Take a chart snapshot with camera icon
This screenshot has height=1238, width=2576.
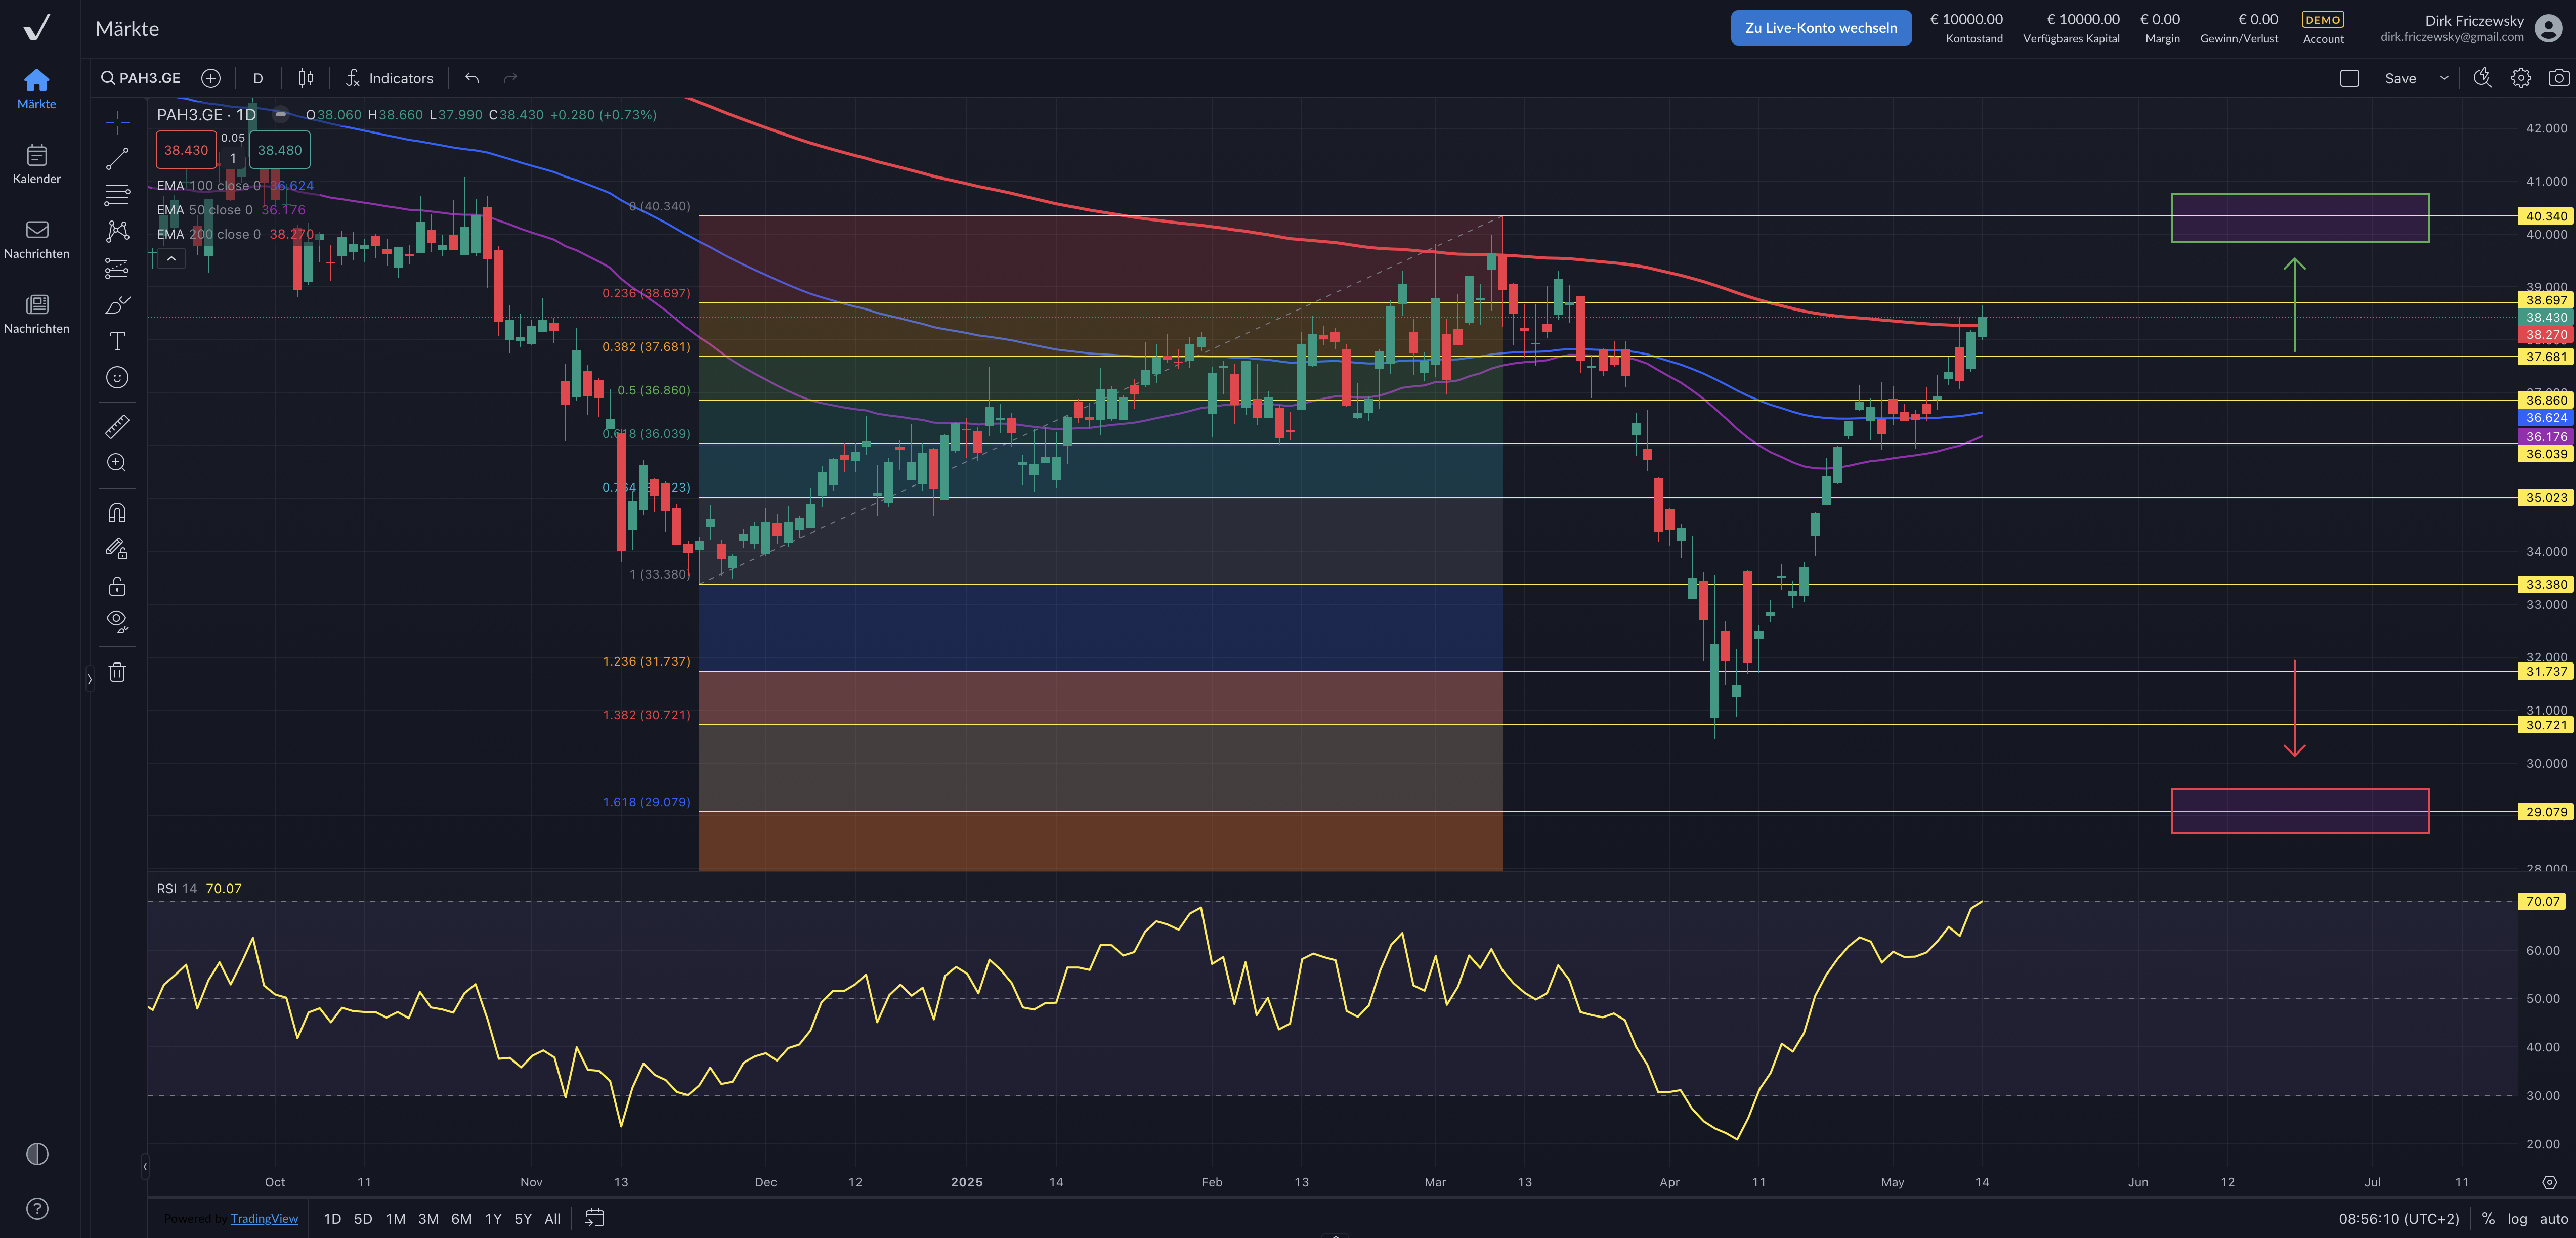click(x=2558, y=78)
